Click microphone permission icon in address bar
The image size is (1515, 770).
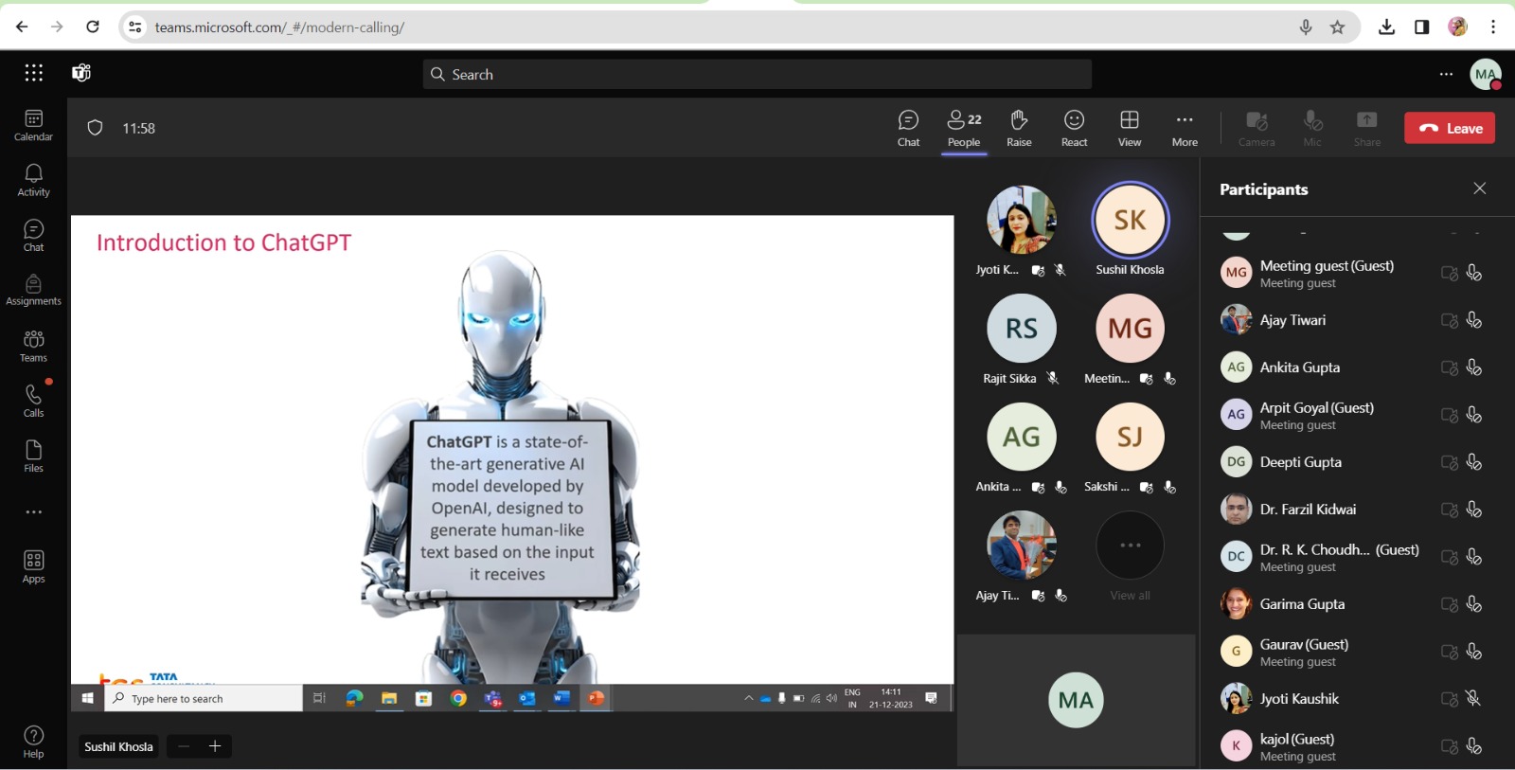pos(1306,27)
